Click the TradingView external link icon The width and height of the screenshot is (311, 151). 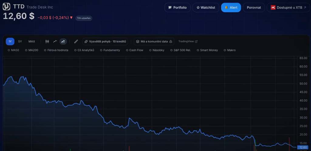point(196,41)
